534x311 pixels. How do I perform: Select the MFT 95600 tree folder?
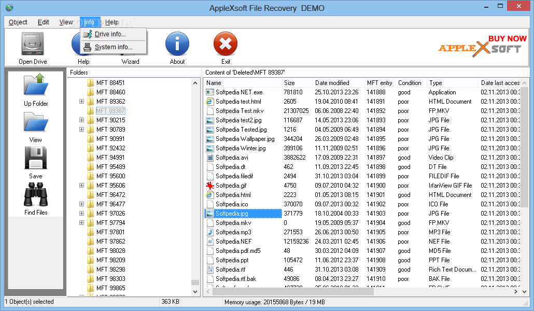coord(110,176)
